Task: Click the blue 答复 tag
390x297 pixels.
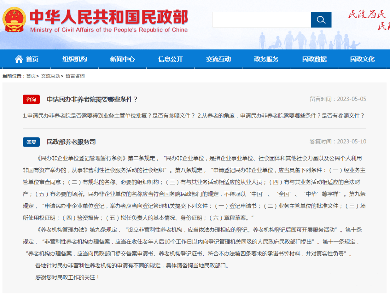Action: tap(31, 142)
